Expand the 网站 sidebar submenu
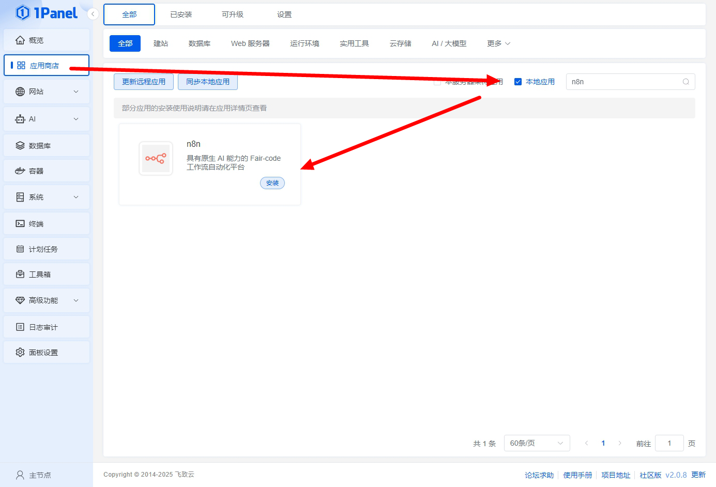Screen dimensions: 716x487 tap(76, 92)
